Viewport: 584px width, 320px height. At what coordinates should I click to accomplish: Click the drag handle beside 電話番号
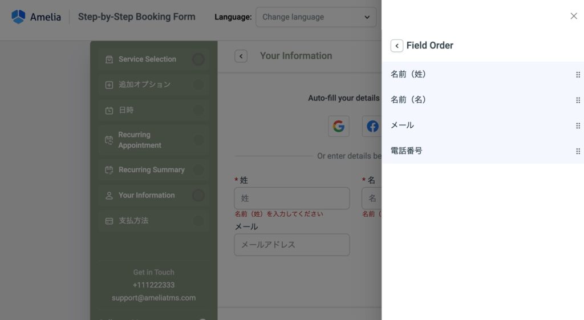coord(578,151)
